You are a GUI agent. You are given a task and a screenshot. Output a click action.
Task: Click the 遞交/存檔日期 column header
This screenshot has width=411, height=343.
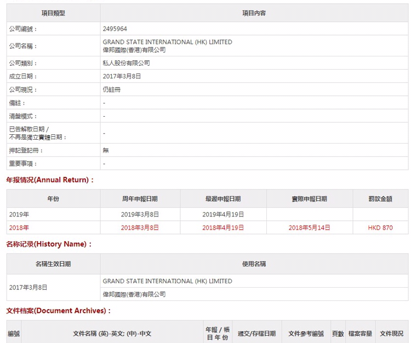256,334
